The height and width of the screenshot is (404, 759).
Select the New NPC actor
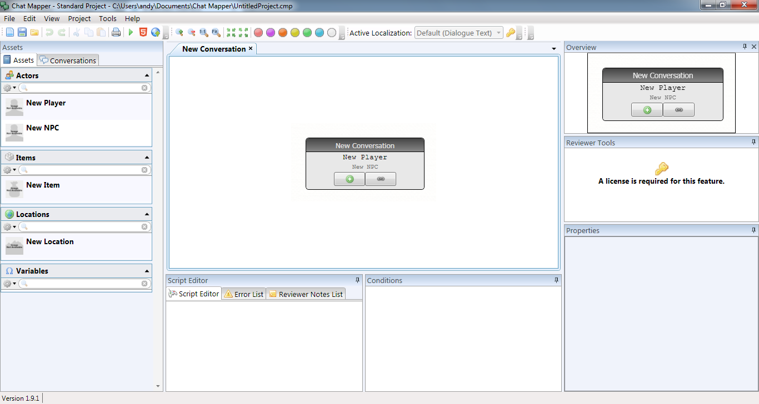click(77, 132)
